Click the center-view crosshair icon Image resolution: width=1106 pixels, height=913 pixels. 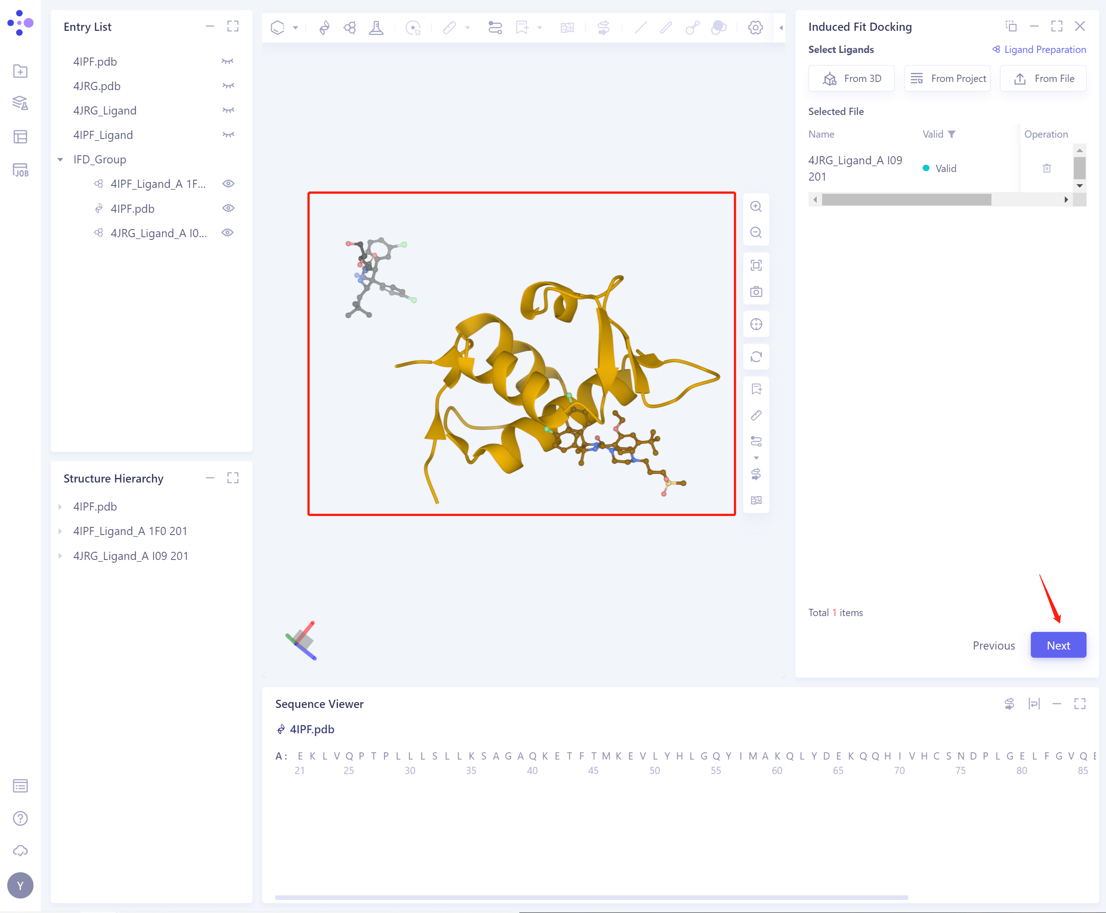756,324
